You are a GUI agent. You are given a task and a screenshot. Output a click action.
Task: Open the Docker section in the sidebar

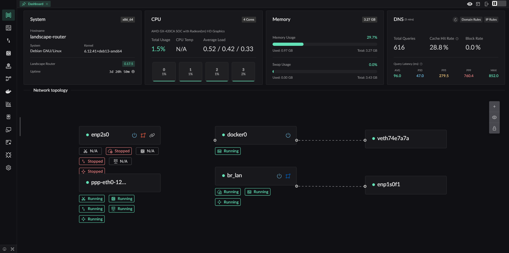[8, 91]
